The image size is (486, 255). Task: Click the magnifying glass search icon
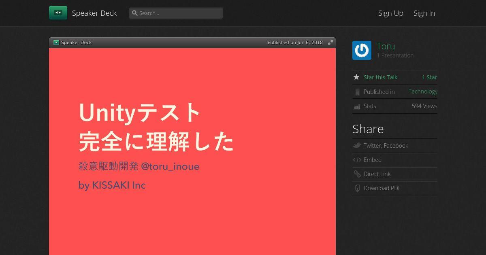[x=135, y=13]
